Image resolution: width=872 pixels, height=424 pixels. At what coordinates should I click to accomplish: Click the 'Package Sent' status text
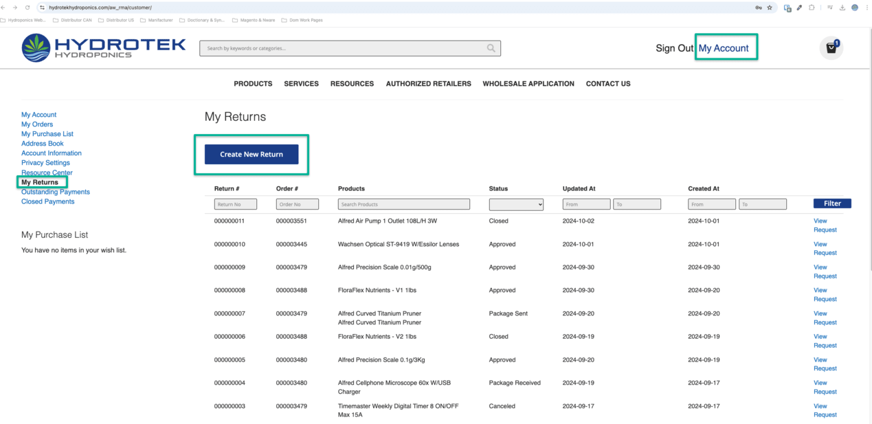click(x=508, y=314)
